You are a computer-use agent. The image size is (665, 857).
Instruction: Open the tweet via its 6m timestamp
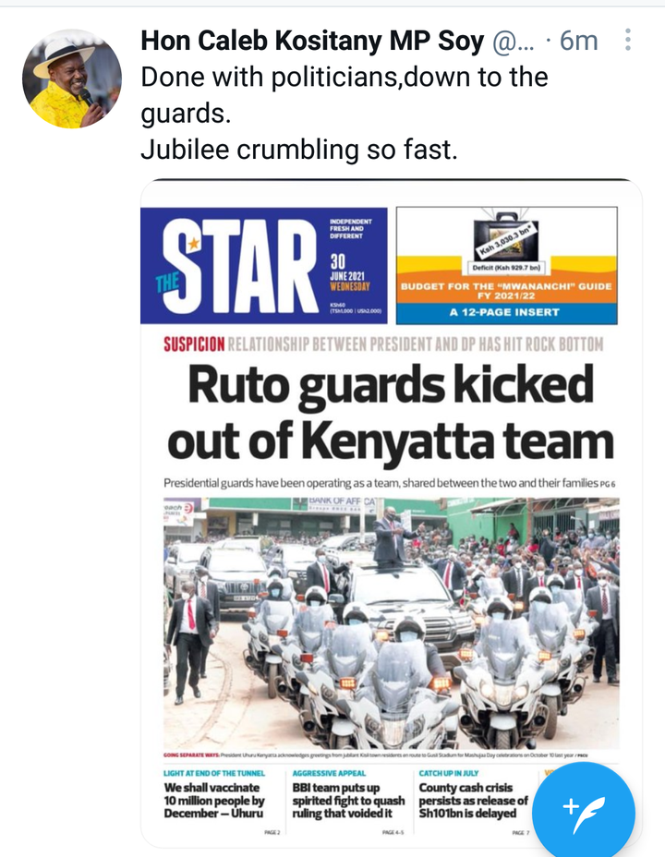pos(579,41)
